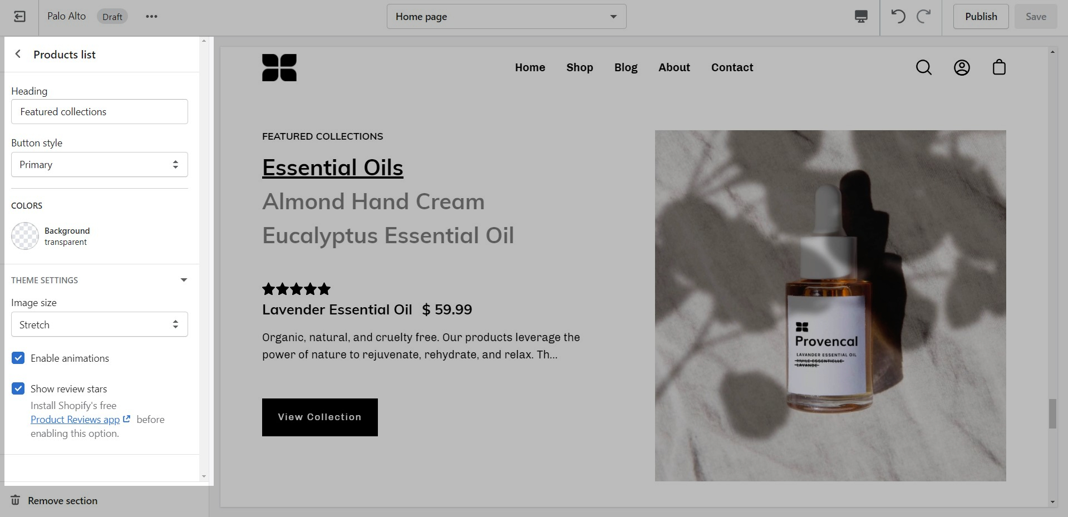1068x517 pixels.
Task: Click the undo arrow icon
Action: coord(898,16)
